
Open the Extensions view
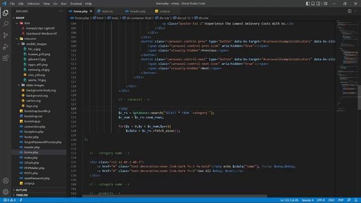pyautogui.click(x=6, y=58)
